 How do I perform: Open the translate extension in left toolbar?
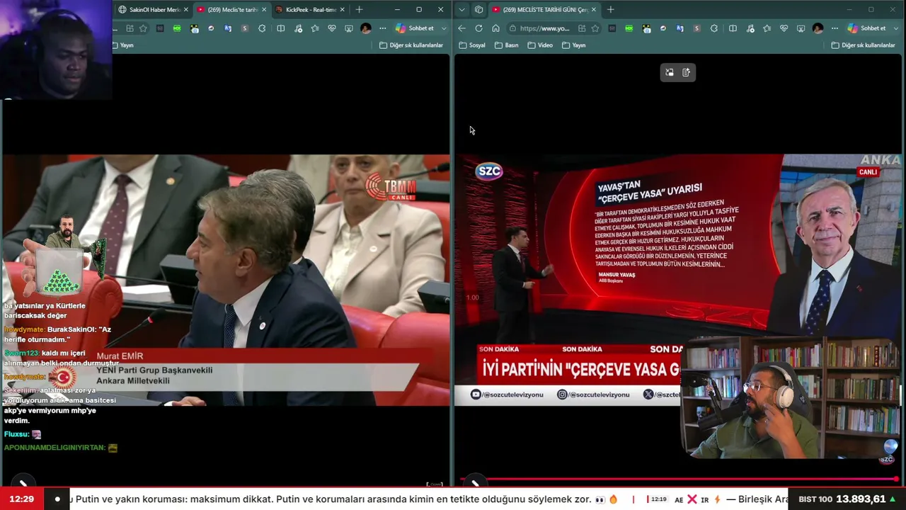tap(228, 28)
